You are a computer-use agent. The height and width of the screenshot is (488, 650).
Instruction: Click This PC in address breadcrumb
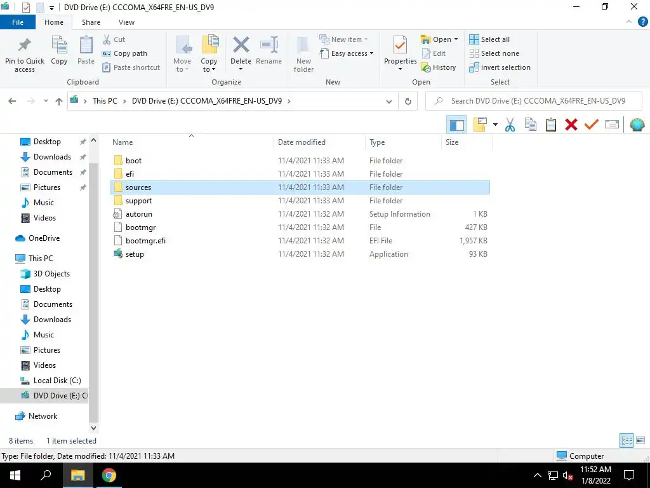coord(105,101)
